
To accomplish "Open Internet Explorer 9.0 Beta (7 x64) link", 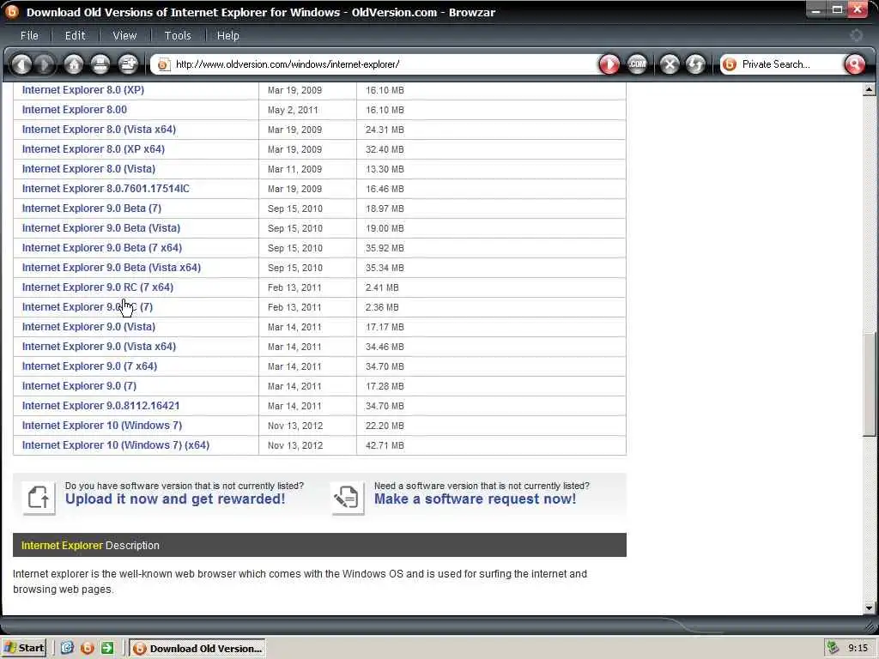I will pos(102,247).
